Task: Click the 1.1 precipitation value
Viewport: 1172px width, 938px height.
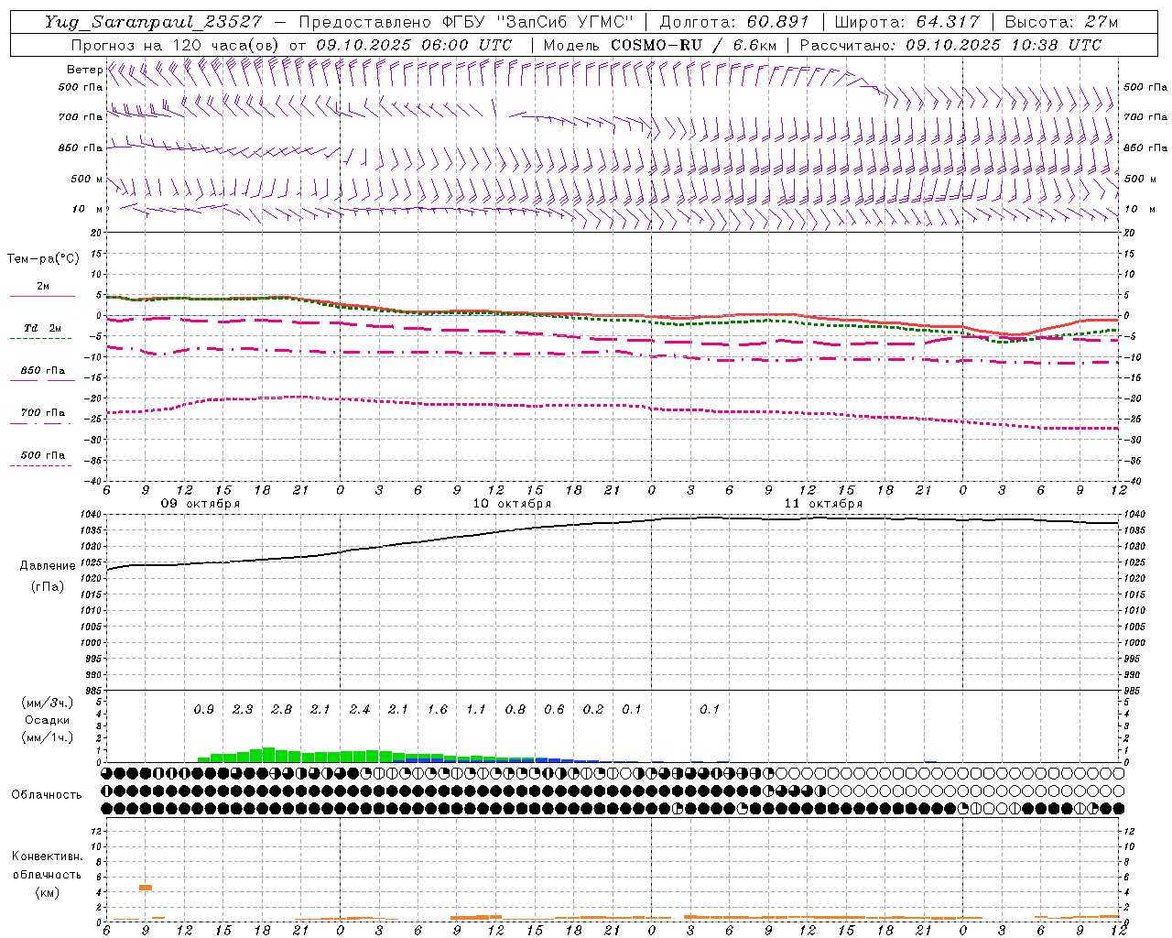Action: click(476, 709)
